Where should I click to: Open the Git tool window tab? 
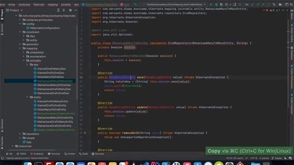tap(9, 154)
